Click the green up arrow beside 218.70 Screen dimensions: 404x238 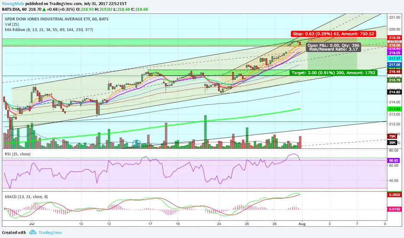coord(44,9)
